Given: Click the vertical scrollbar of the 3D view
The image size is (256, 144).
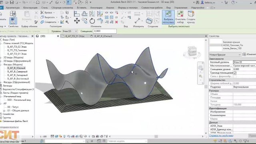Looking at the screenshot, I should (x=206, y=86).
